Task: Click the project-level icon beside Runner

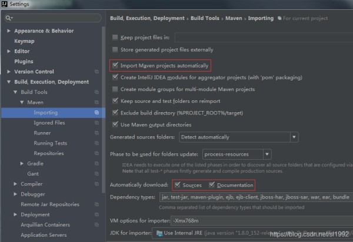Action: pyautogui.click(x=96, y=133)
